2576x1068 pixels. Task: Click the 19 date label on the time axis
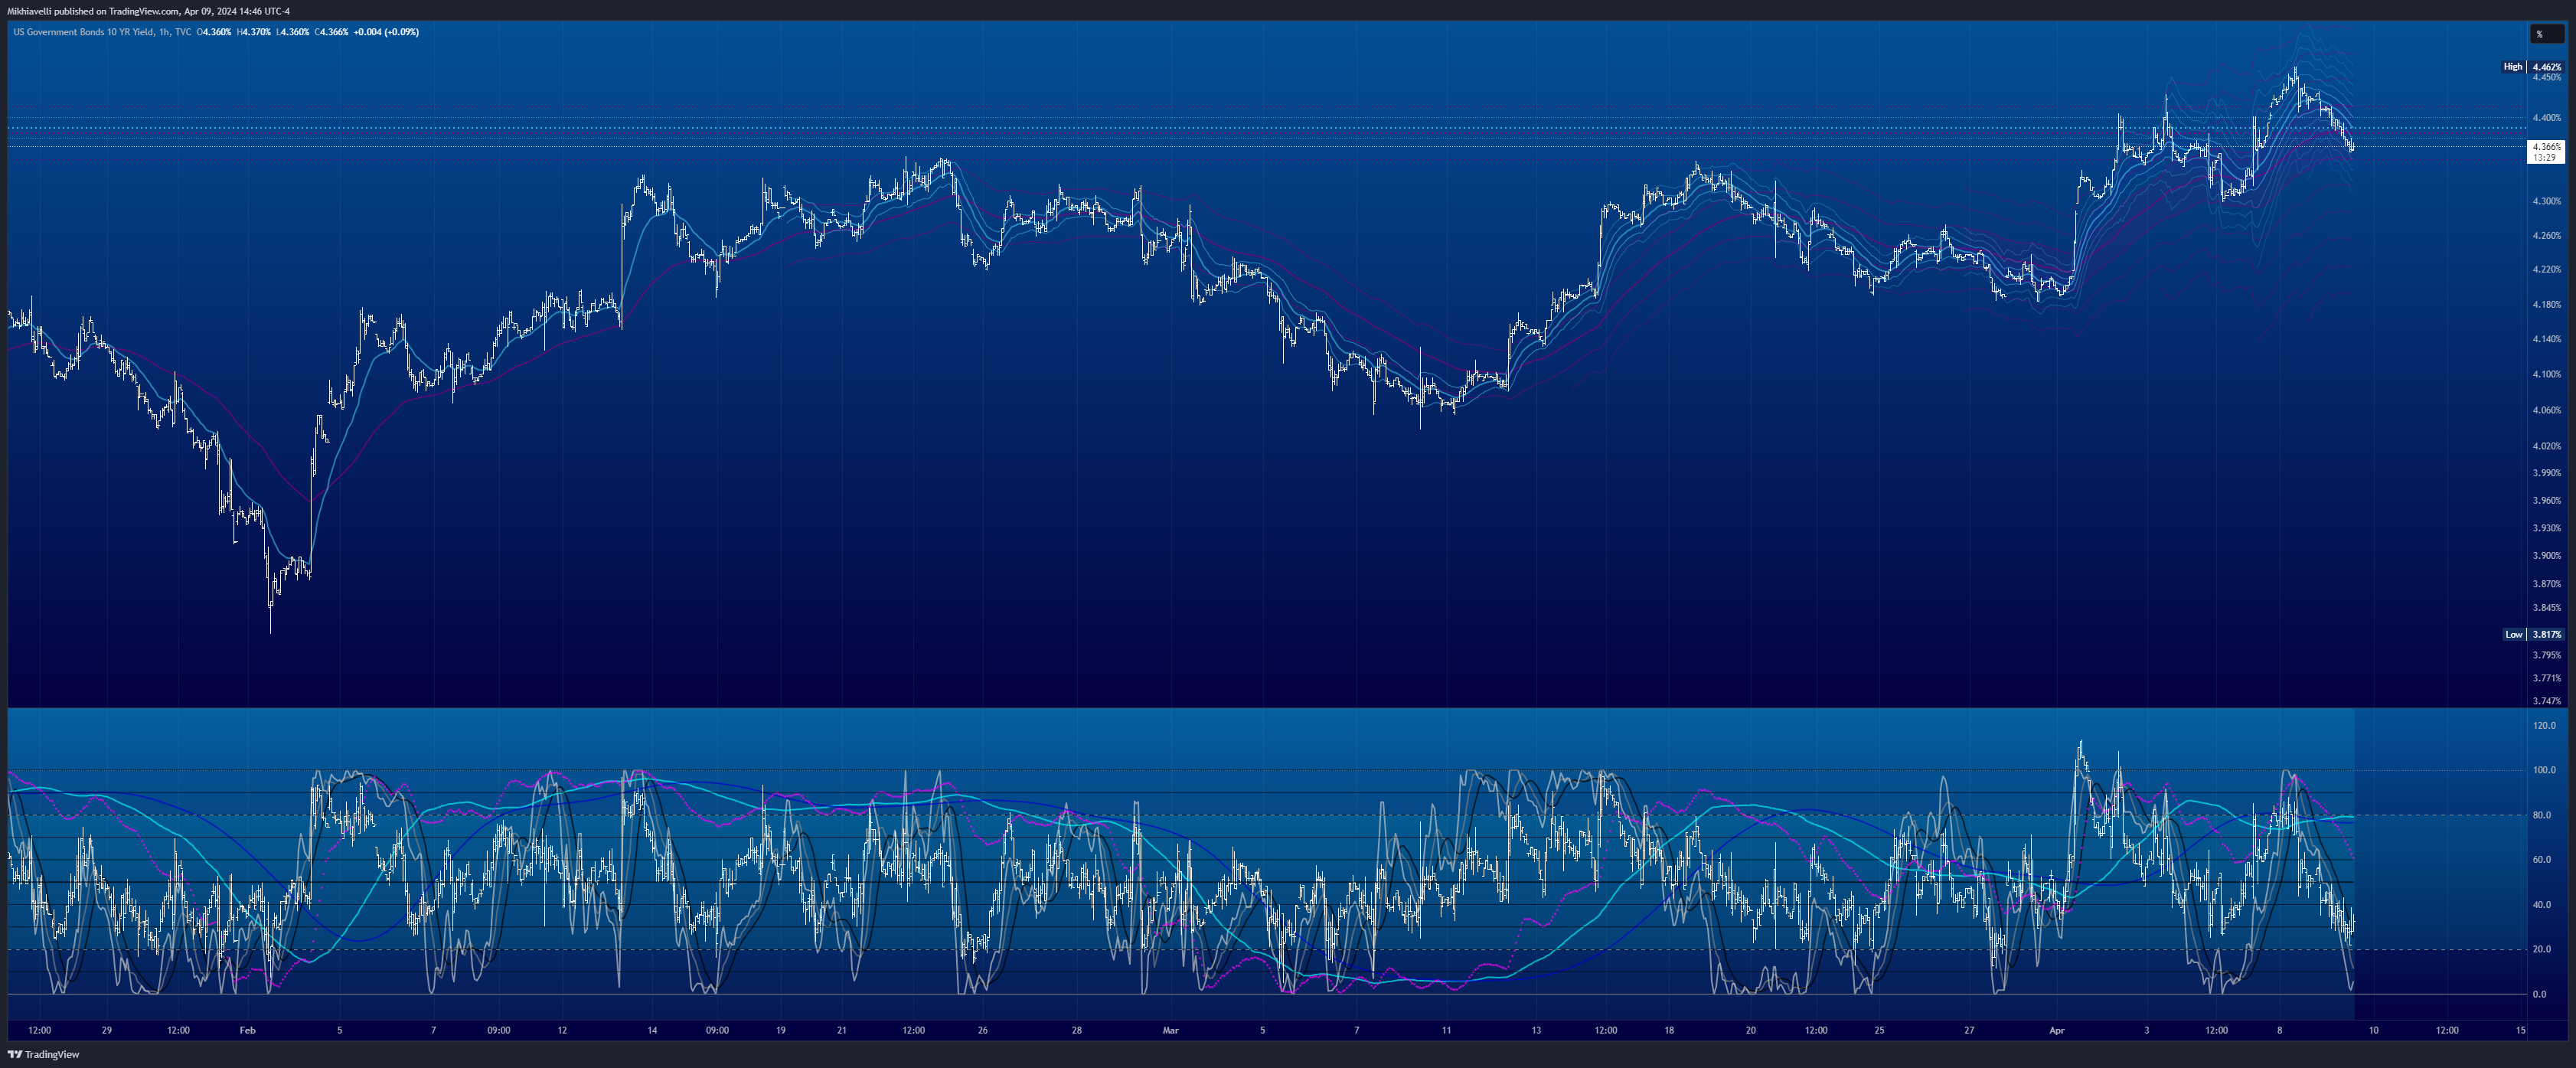coord(781,1030)
